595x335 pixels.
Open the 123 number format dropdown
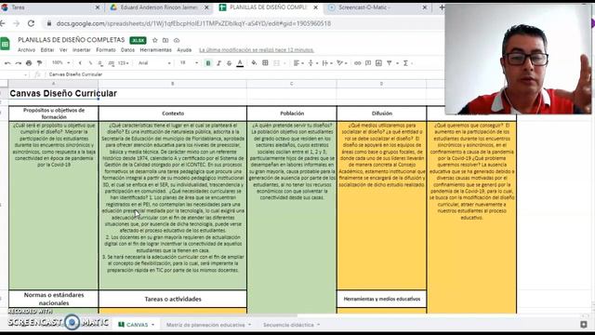124,63
